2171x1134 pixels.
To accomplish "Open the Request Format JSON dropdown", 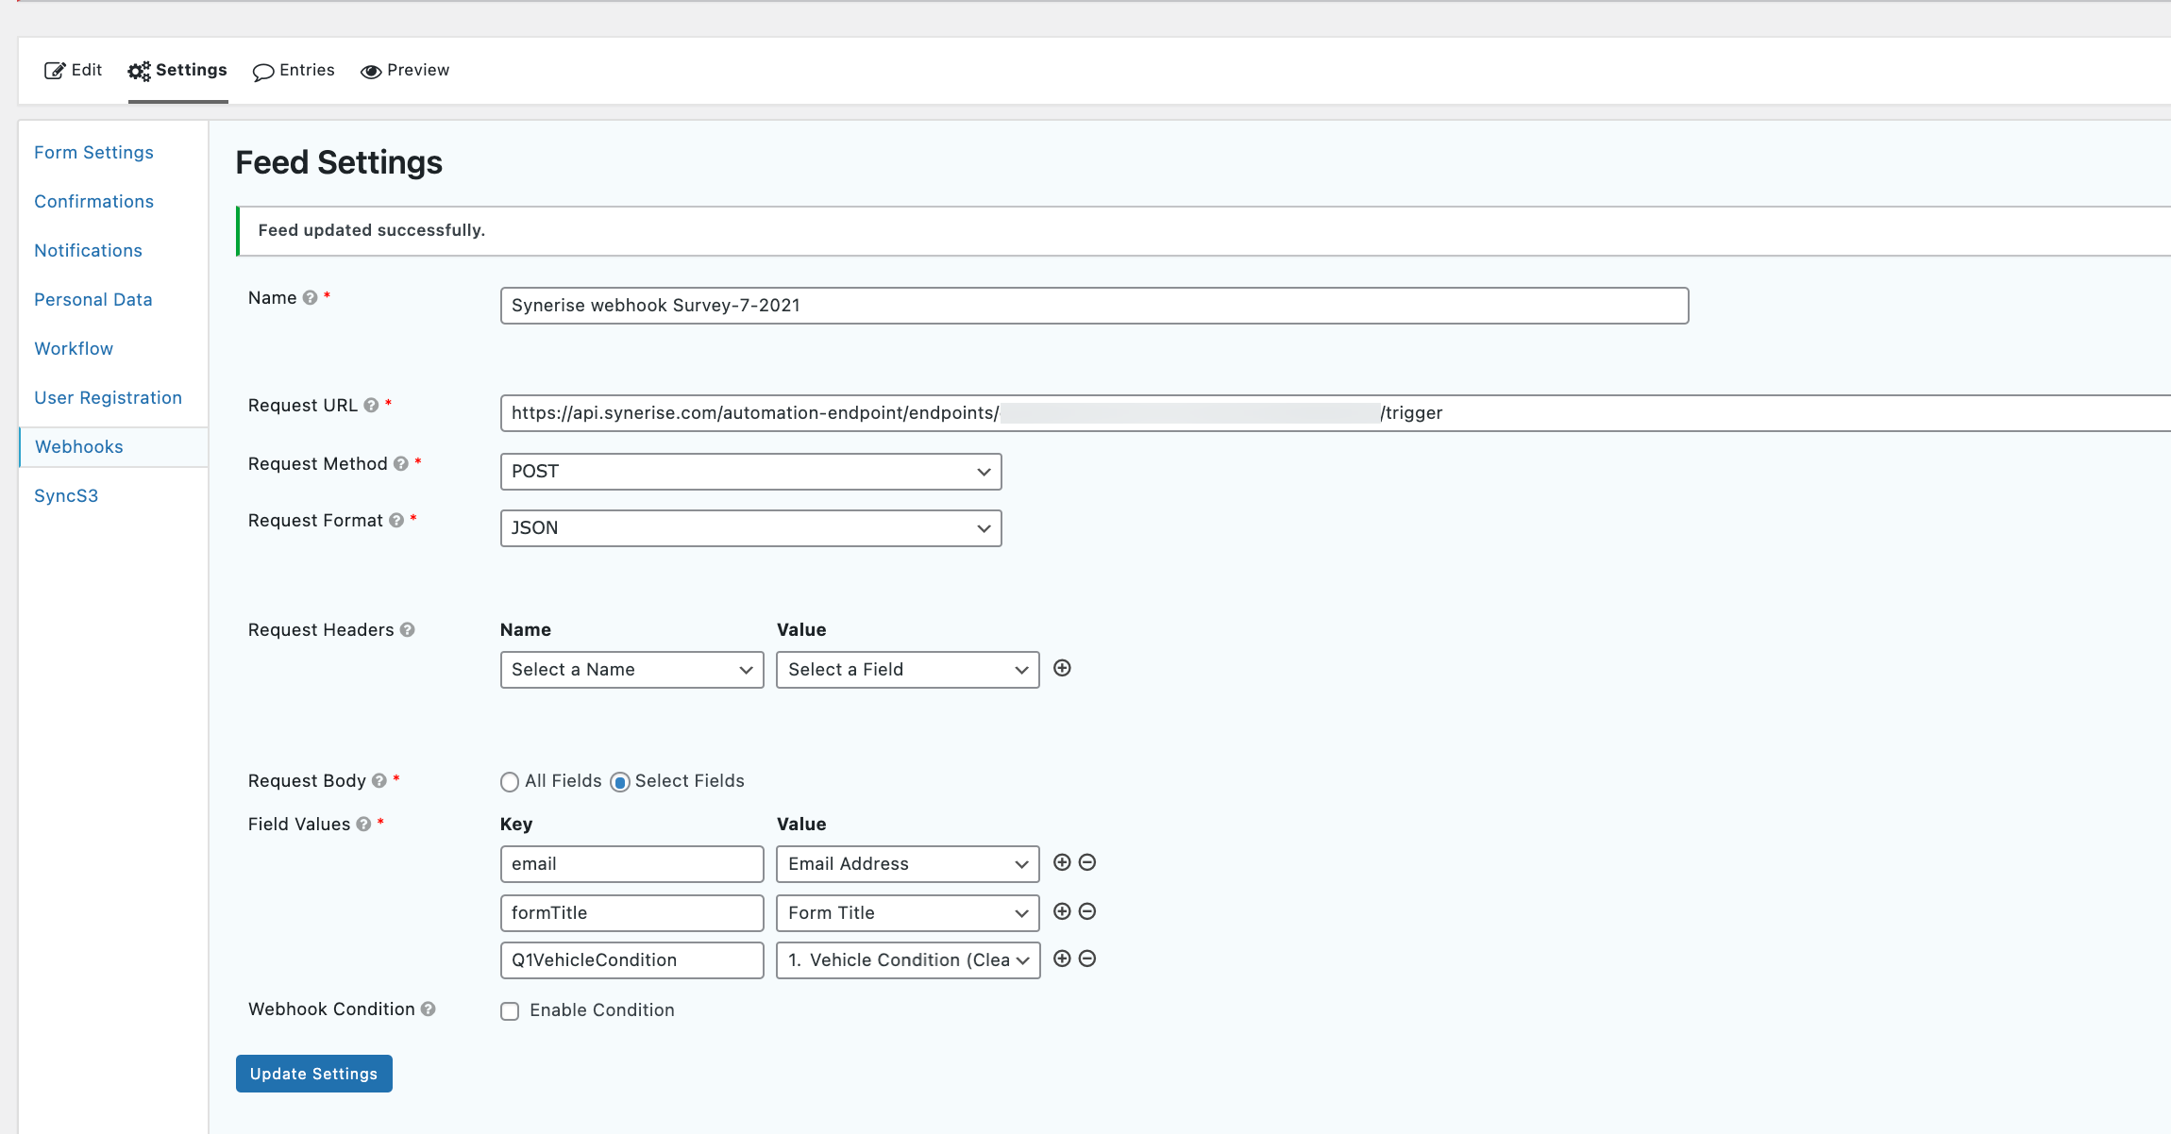I will tap(749, 527).
